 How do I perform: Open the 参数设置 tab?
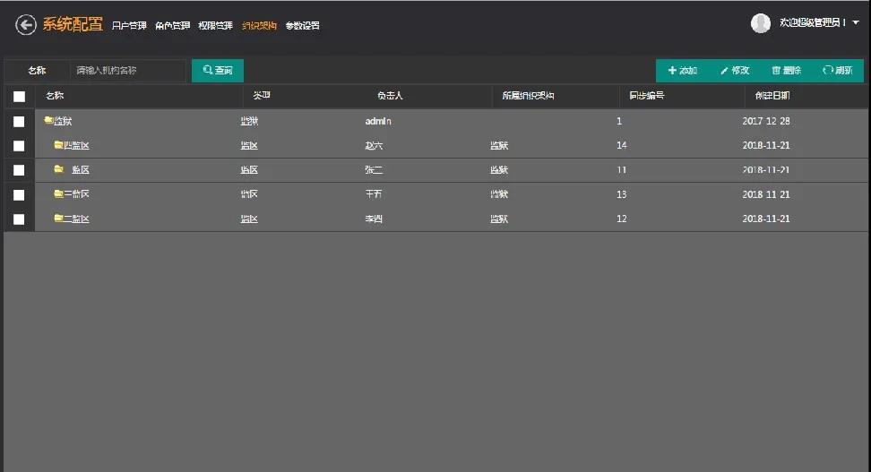(303, 26)
